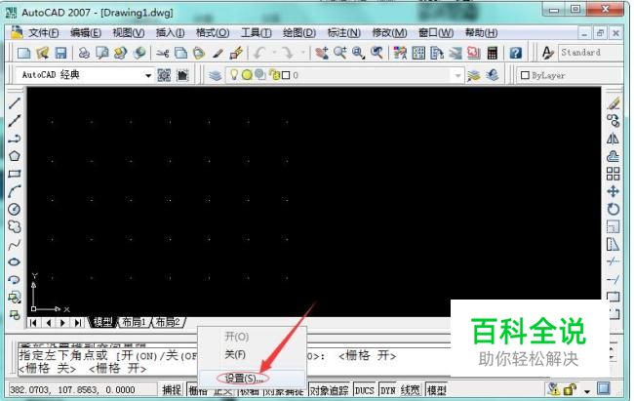Jump to first layout tab arrow
This screenshot has width=634, height=401.
coord(33,323)
